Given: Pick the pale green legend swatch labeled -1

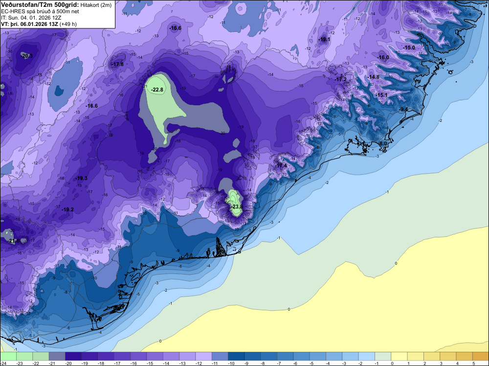Looking at the screenshot, I should pos(383,356).
